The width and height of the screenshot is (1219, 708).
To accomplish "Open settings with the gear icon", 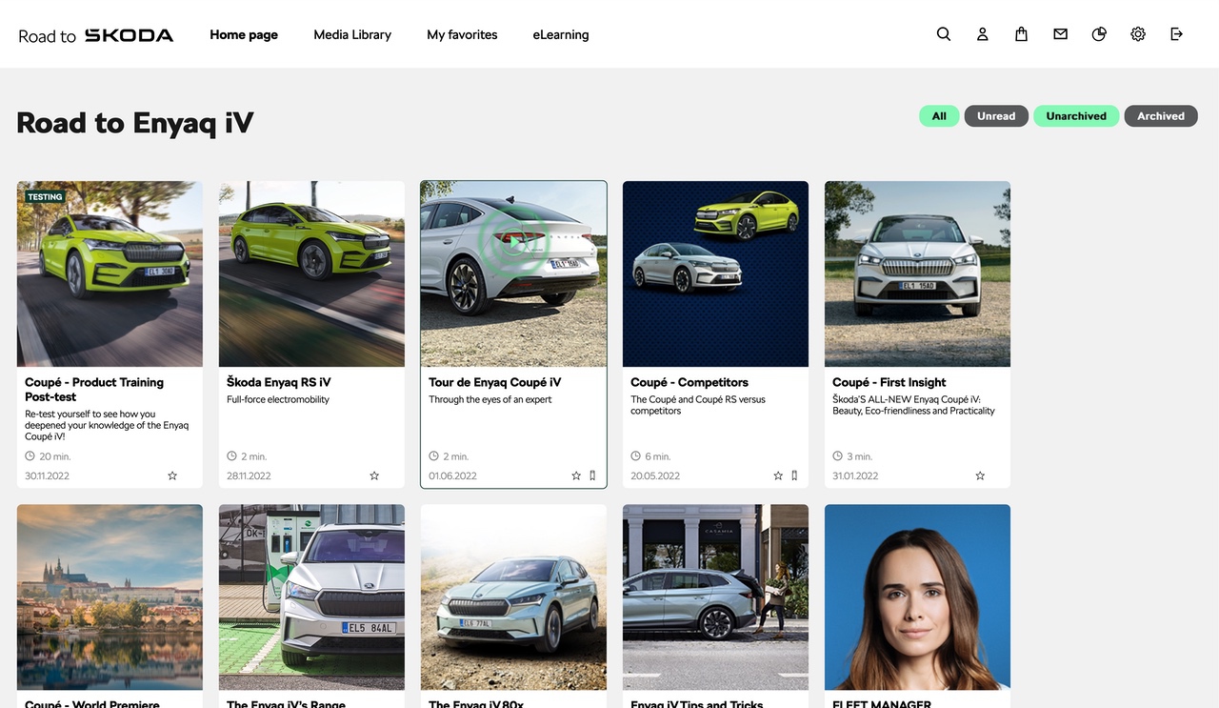I will (x=1138, y=34).
